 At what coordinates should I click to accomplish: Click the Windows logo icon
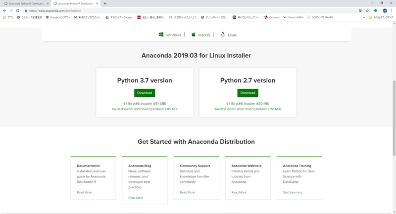click(161, 35)
